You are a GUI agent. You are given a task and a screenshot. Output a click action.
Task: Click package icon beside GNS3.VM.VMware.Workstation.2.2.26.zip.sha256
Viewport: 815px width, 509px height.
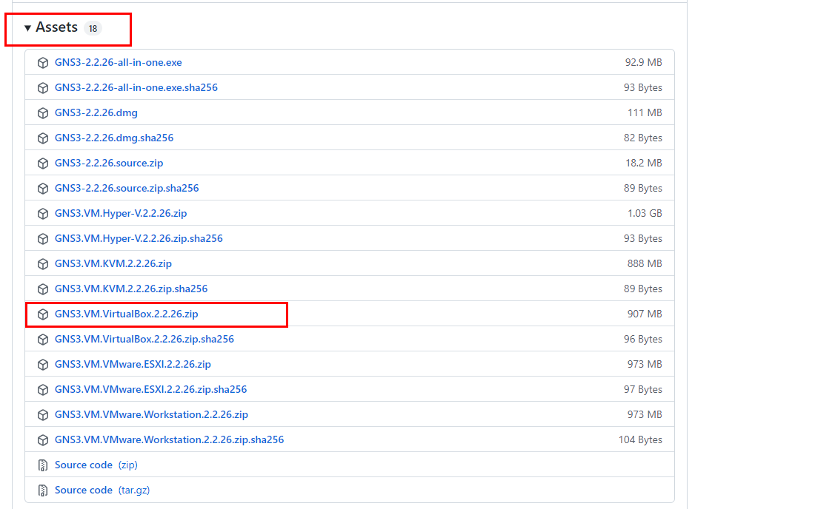tap(43, 440)
